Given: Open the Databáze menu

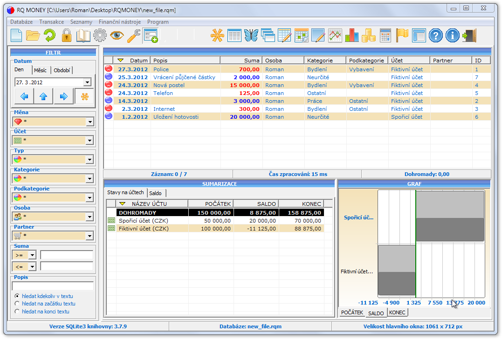Looking at the screenshot, I should (21, 22).
